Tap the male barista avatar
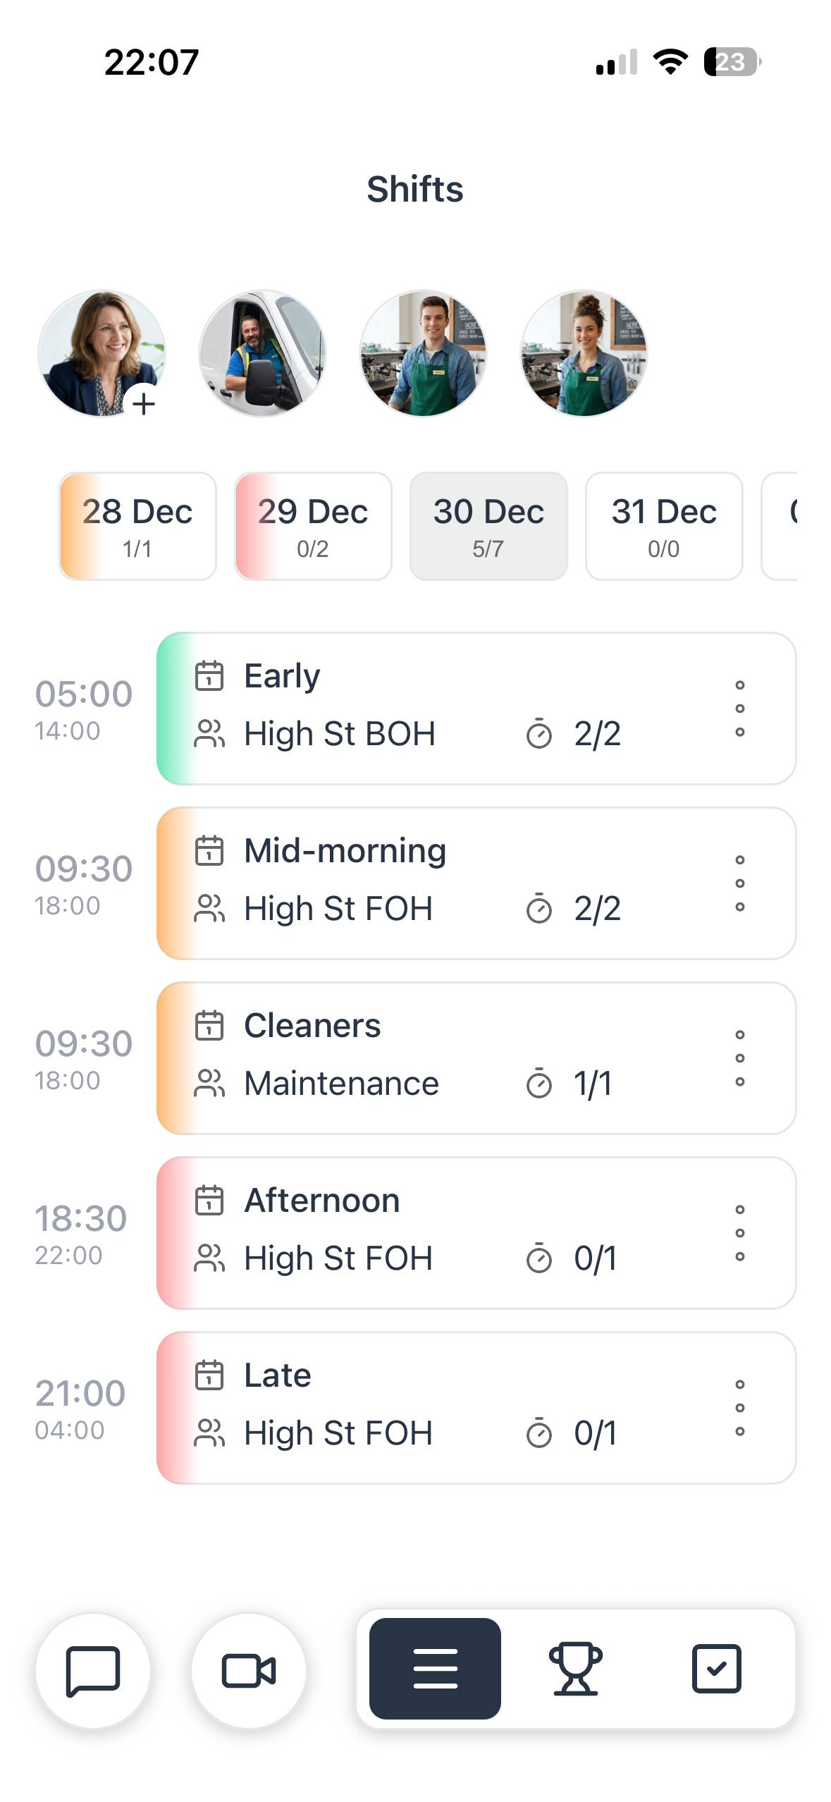 (423, 353)
